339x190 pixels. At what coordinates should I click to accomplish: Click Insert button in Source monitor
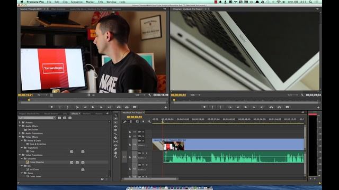(119, 107)
